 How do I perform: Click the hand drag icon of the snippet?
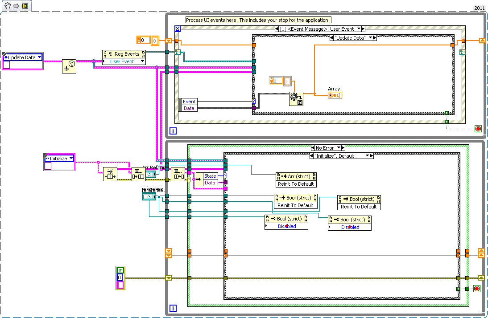tap(8, 5)
